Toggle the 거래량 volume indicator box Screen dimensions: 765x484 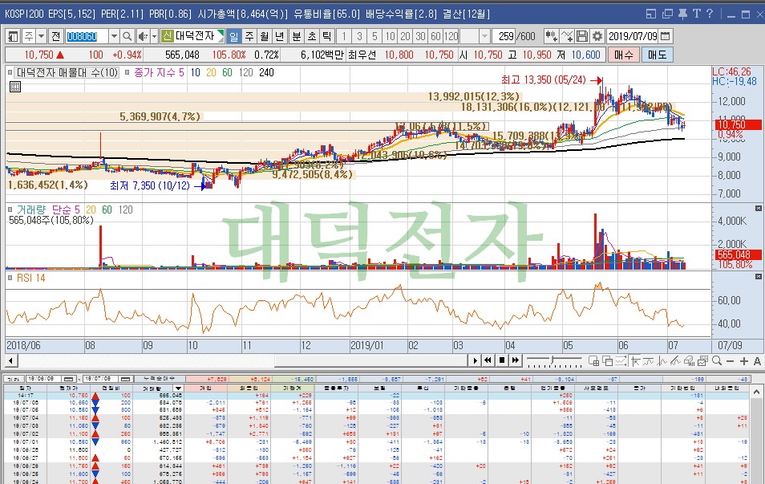point(10,209)
